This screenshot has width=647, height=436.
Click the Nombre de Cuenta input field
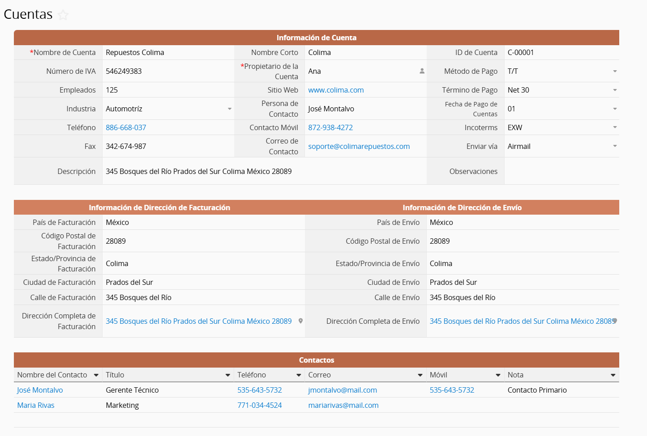tap(168, 53)
